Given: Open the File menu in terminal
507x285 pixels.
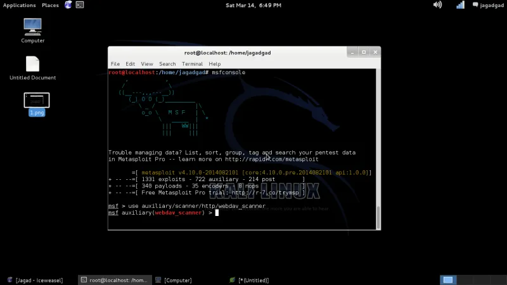Looking at the screenshot, I should coord(115,64).
